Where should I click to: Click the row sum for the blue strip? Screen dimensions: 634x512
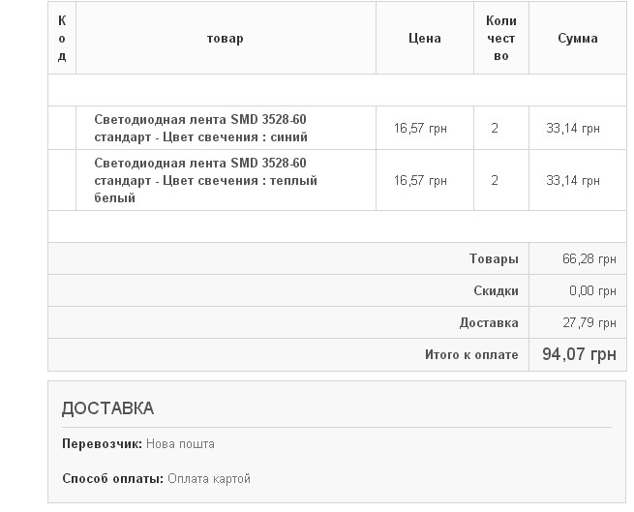pyautogui.click(x=573, y=128)
